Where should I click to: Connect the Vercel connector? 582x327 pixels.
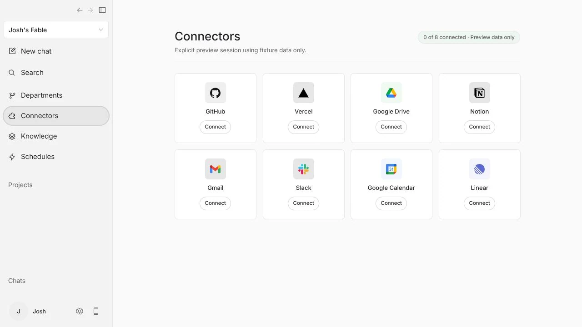tap(304, 127)
